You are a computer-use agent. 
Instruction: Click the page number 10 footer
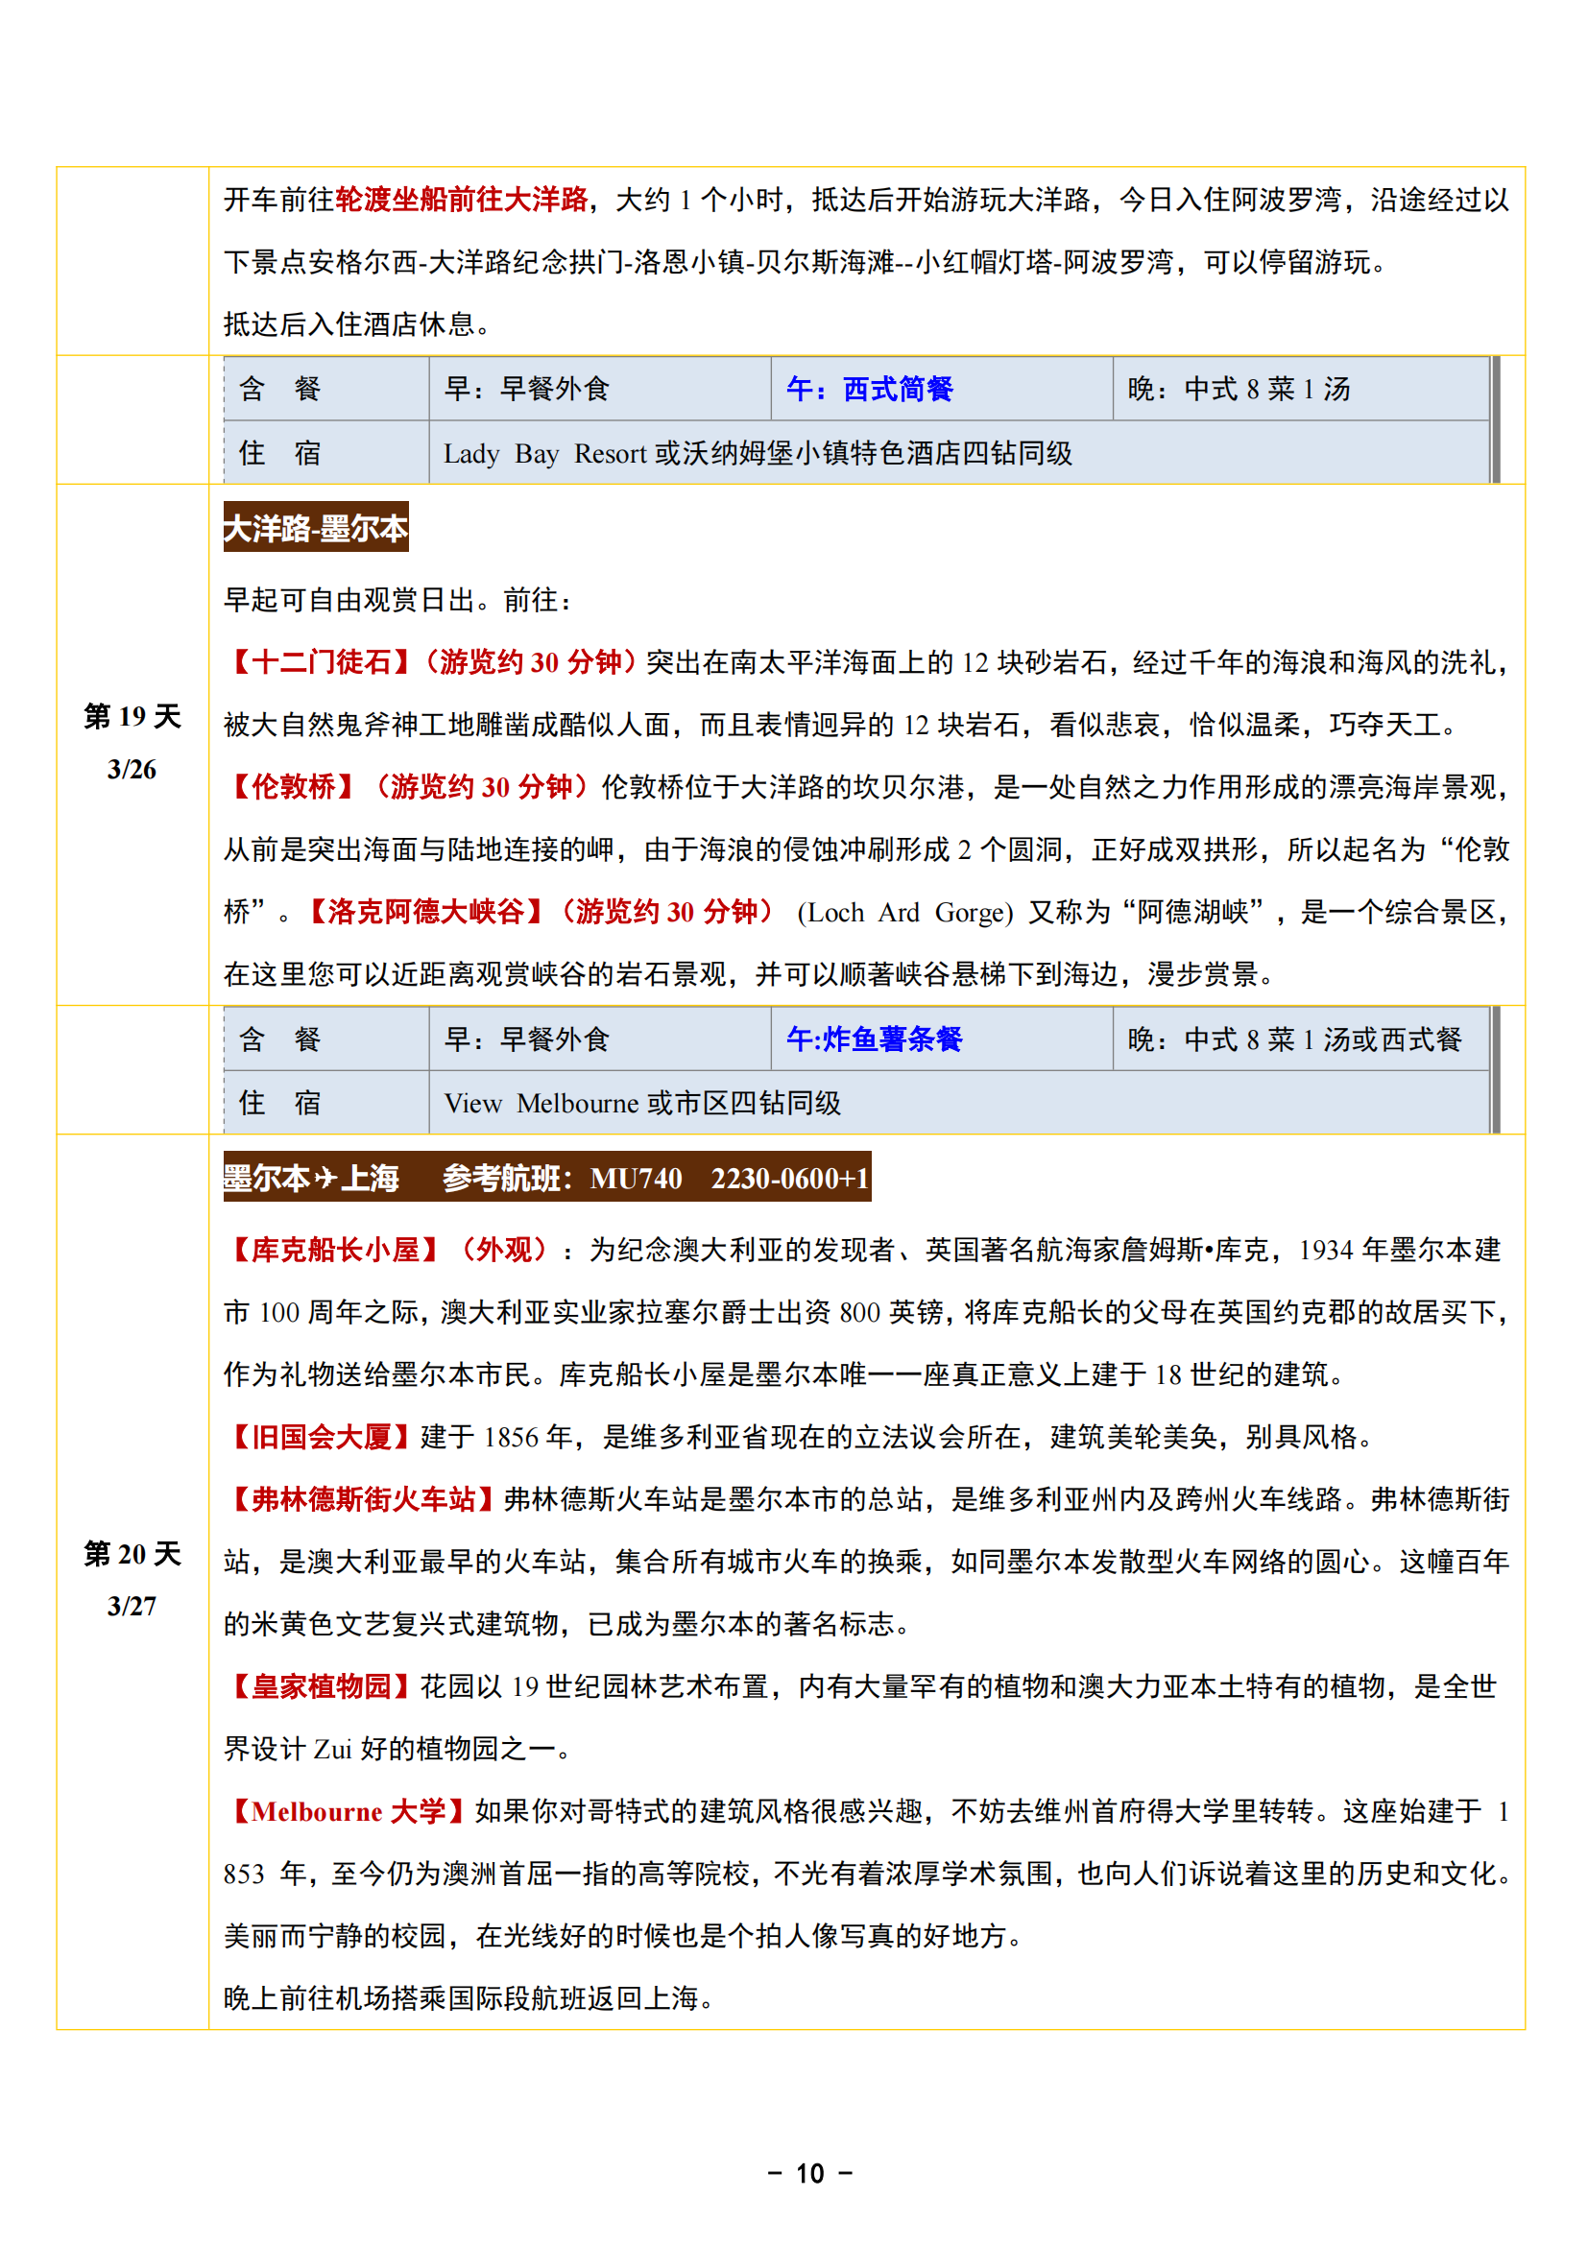[809, 2173]
